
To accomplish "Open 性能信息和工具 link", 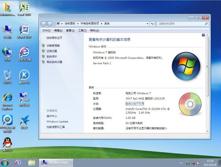I will pyautogui.click(x=56, y=127).
